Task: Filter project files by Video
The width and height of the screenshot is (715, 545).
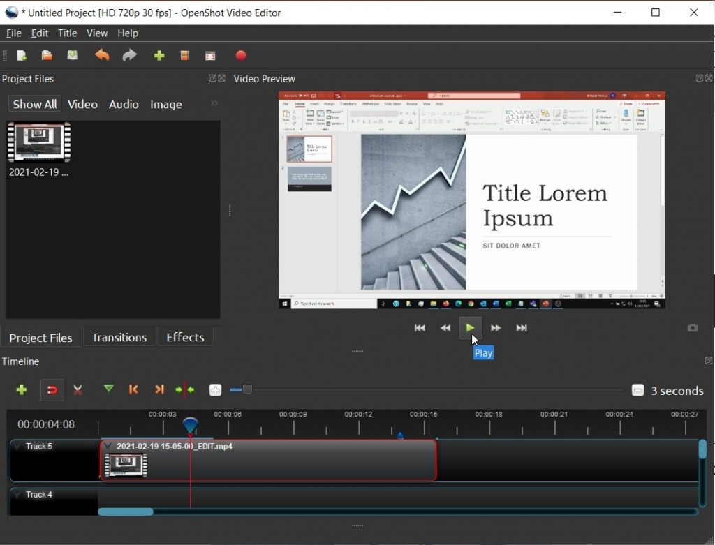Action: 82,105
